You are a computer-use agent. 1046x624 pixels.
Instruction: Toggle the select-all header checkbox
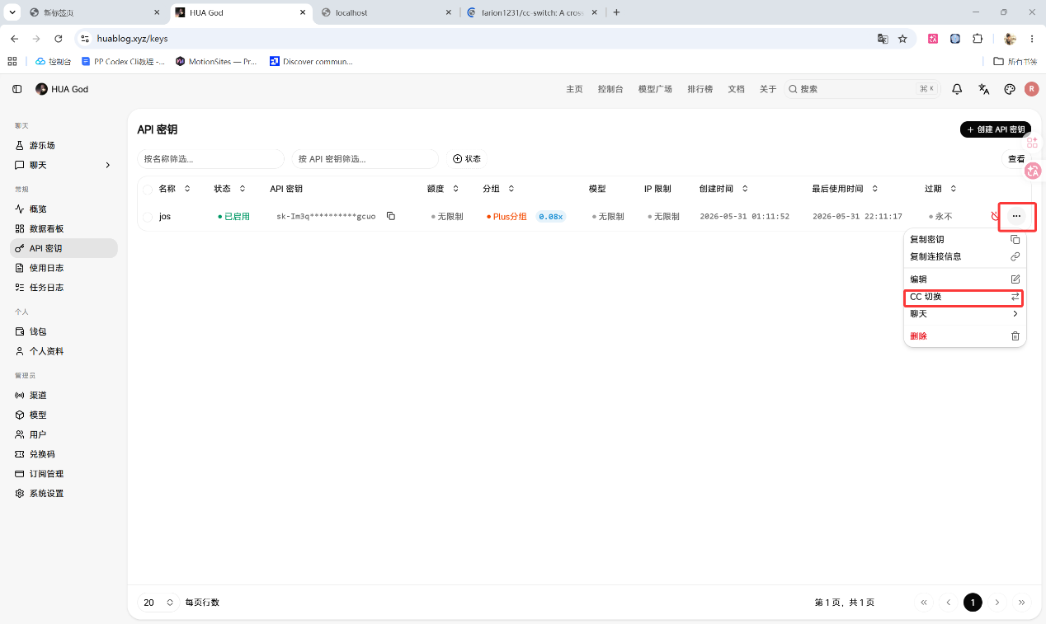148,189
